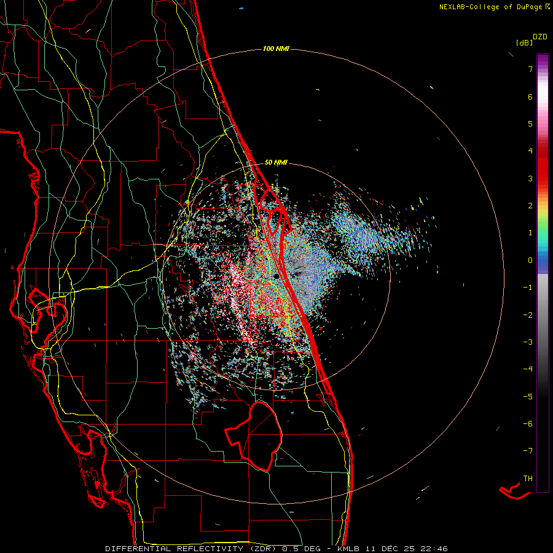This screenshot has height=553, width=553.
Task: Click the Lake Okeechobee outline on map
Action: [x=254, y=437]
